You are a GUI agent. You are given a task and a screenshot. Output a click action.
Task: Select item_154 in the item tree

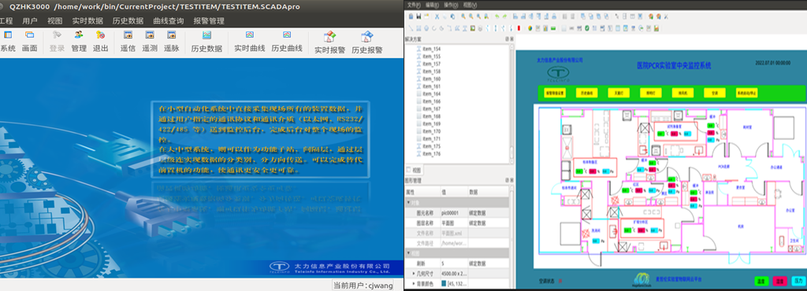coord(431,49)
